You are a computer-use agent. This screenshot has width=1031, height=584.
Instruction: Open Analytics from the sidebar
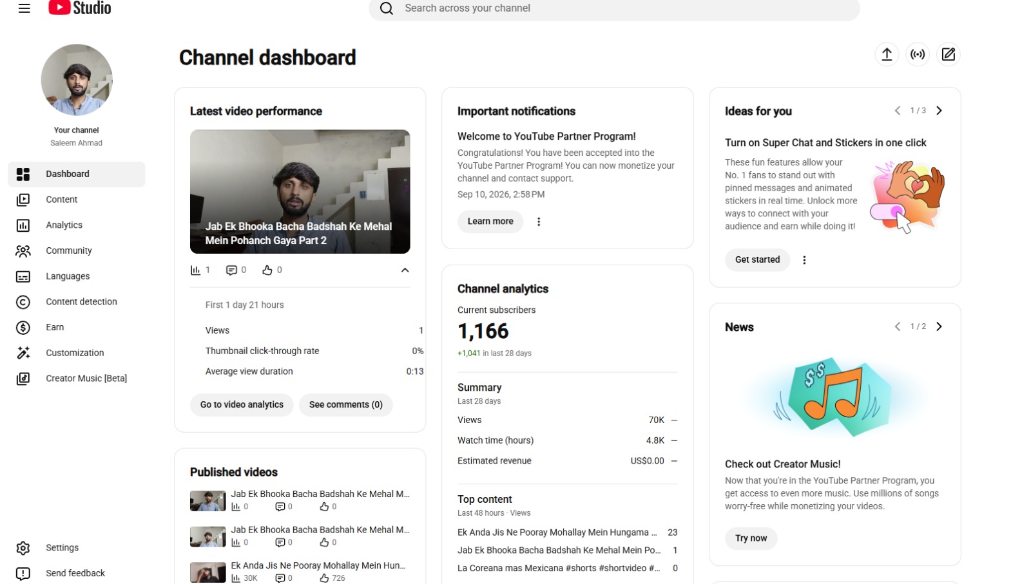(x=76, y=225)
